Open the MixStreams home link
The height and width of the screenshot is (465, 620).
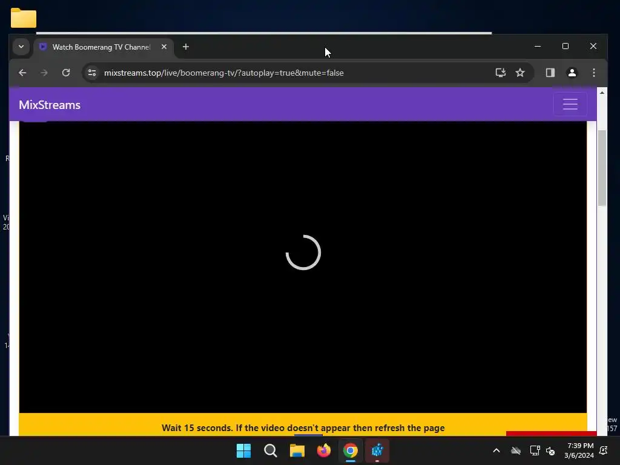coord(50,105)
